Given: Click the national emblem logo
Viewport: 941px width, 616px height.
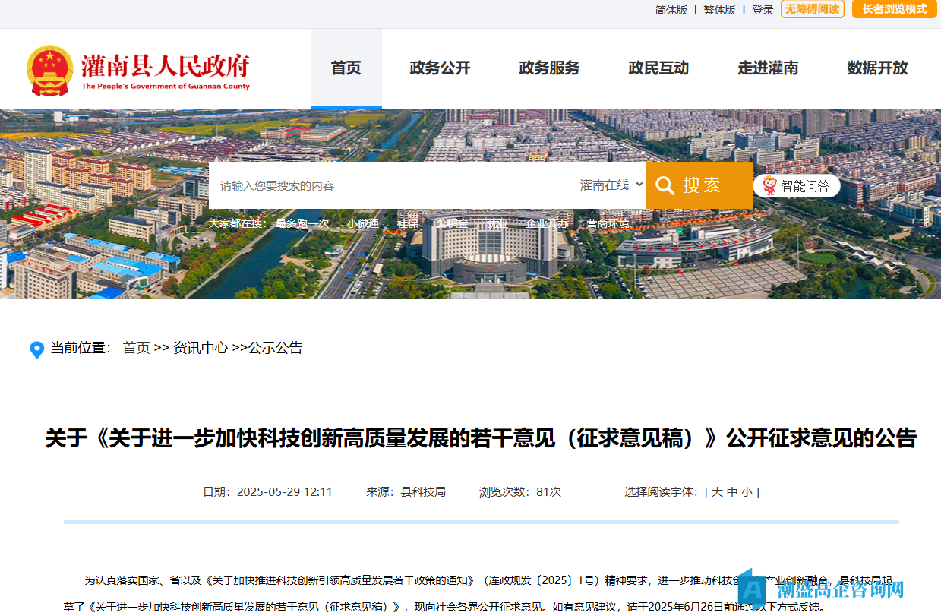Looking at the screenshot, I should click(x=50, y=71).
